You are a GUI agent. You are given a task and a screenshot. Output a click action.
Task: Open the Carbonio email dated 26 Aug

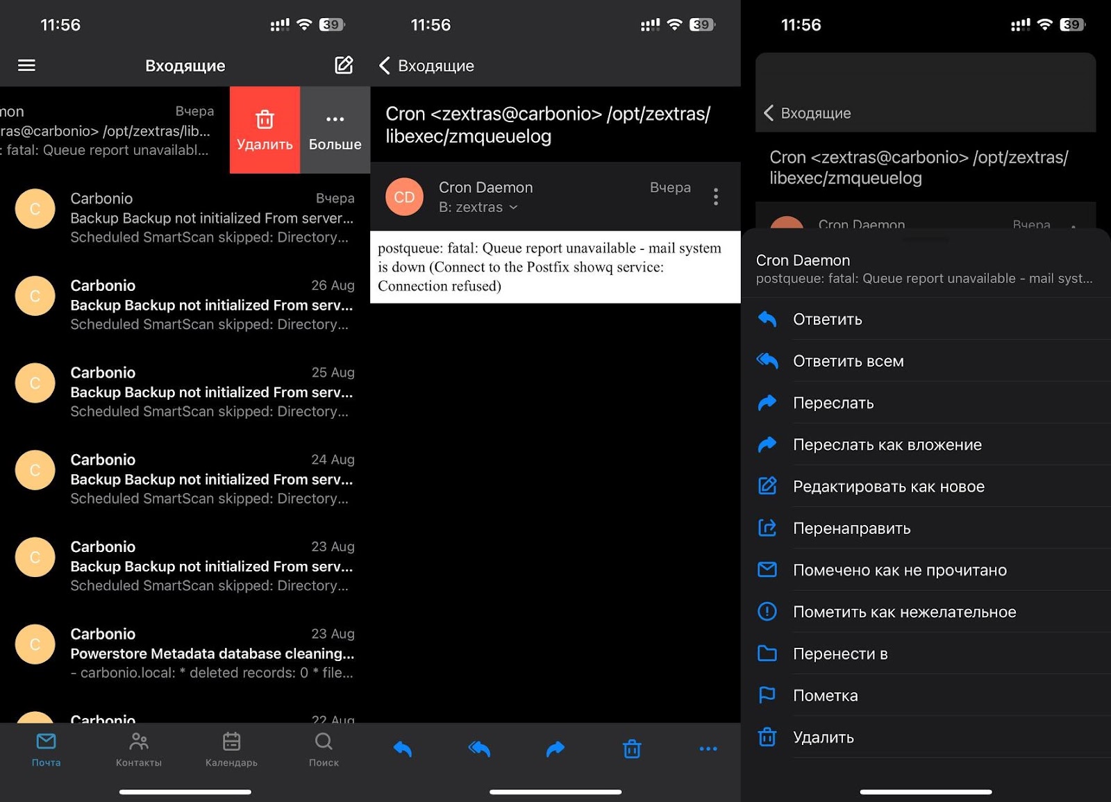coord(185,305)
